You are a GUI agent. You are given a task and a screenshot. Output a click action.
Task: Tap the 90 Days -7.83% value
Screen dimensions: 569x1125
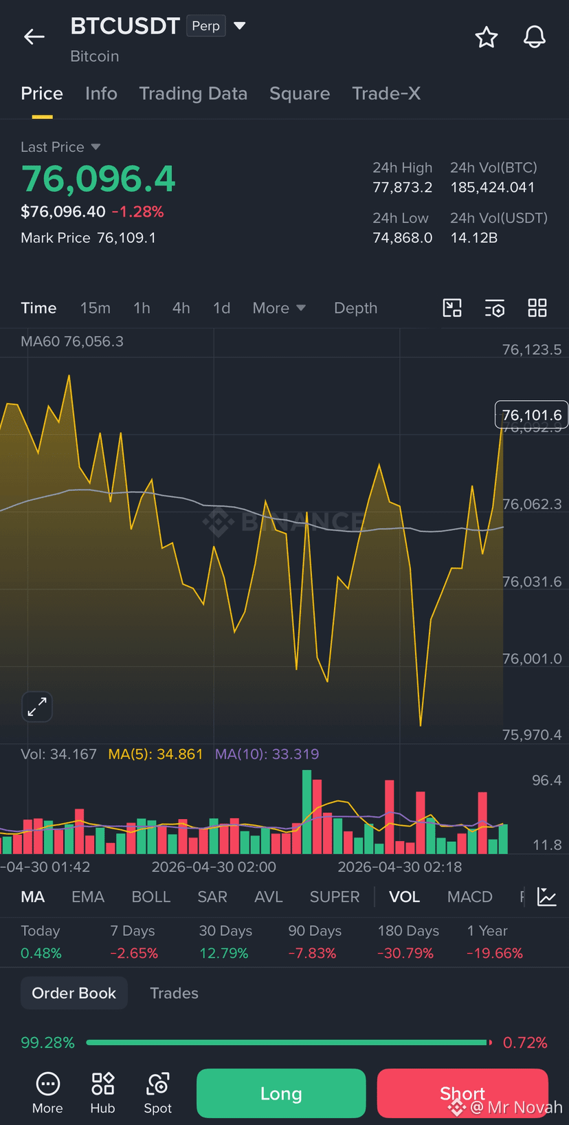point(312,953)
